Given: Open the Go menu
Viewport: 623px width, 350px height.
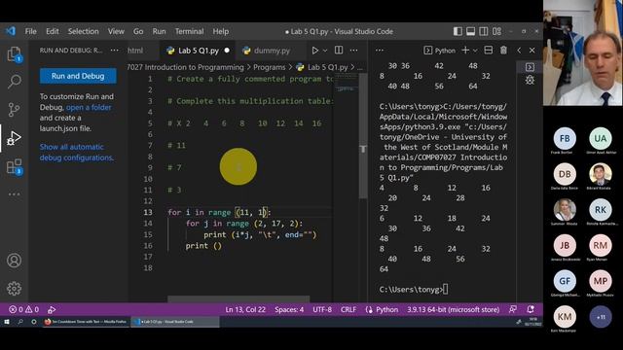Looking at the screenshot, I should [138, 31].
